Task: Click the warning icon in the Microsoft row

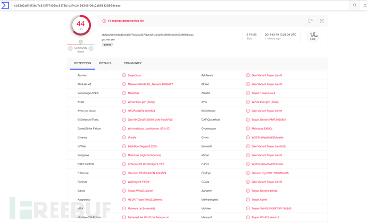Action: coord(248,217)
